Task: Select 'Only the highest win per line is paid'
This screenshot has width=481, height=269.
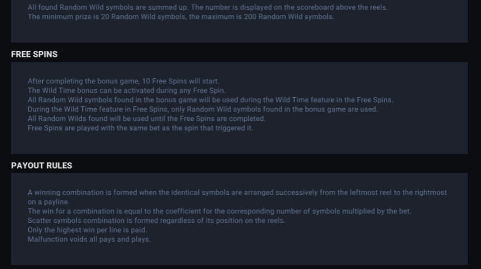Action: coord(87,230)
